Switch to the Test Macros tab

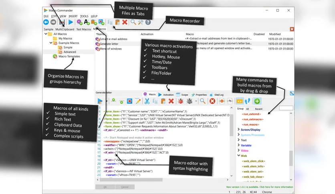[83, 29]
